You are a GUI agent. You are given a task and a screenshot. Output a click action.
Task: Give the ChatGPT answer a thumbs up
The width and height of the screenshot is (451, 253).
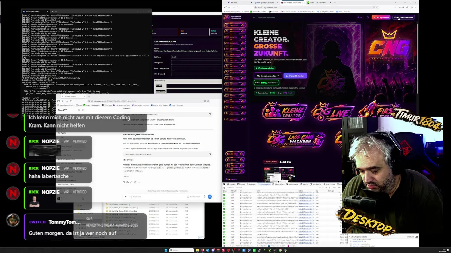click(x=128, y=182)
